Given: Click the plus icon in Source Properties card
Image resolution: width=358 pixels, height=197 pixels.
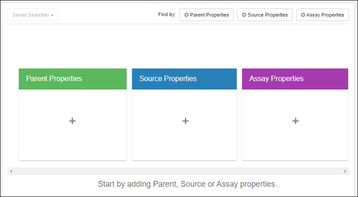Looking at the screenshot, I should pyautogui.click(x=186, y=121).
